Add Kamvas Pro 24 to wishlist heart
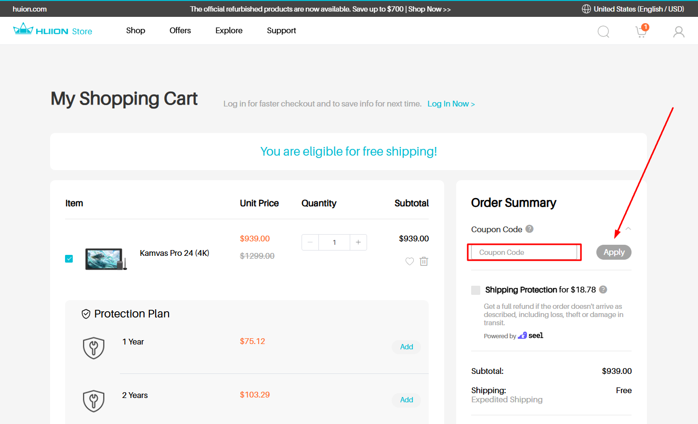The image size is (698, 424). coord(409,261)
